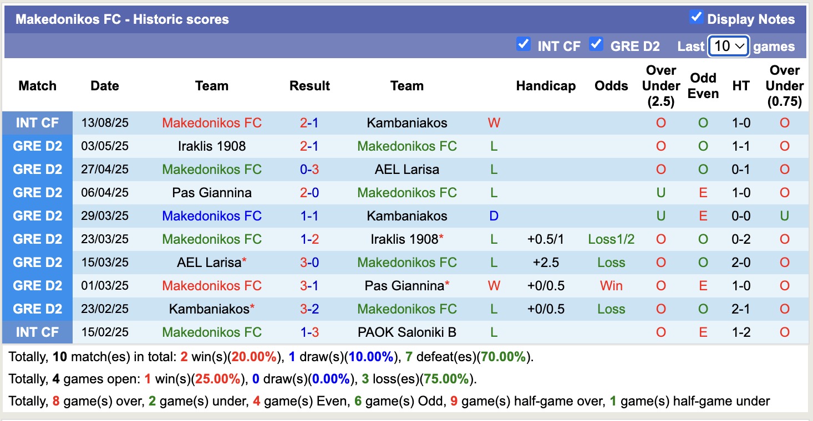Click the Win odds entry in the Pas Giannina match
The width and height of the screenshot is (813, 421).
611,286
